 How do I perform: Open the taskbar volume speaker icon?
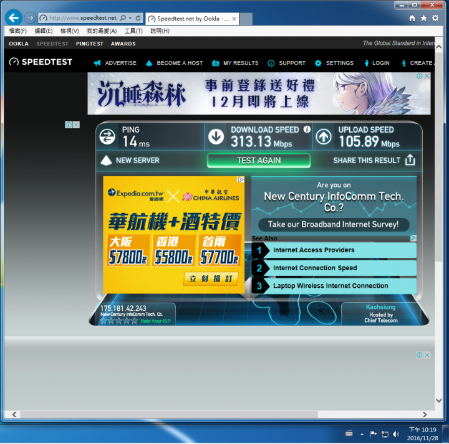pos(396,434)
